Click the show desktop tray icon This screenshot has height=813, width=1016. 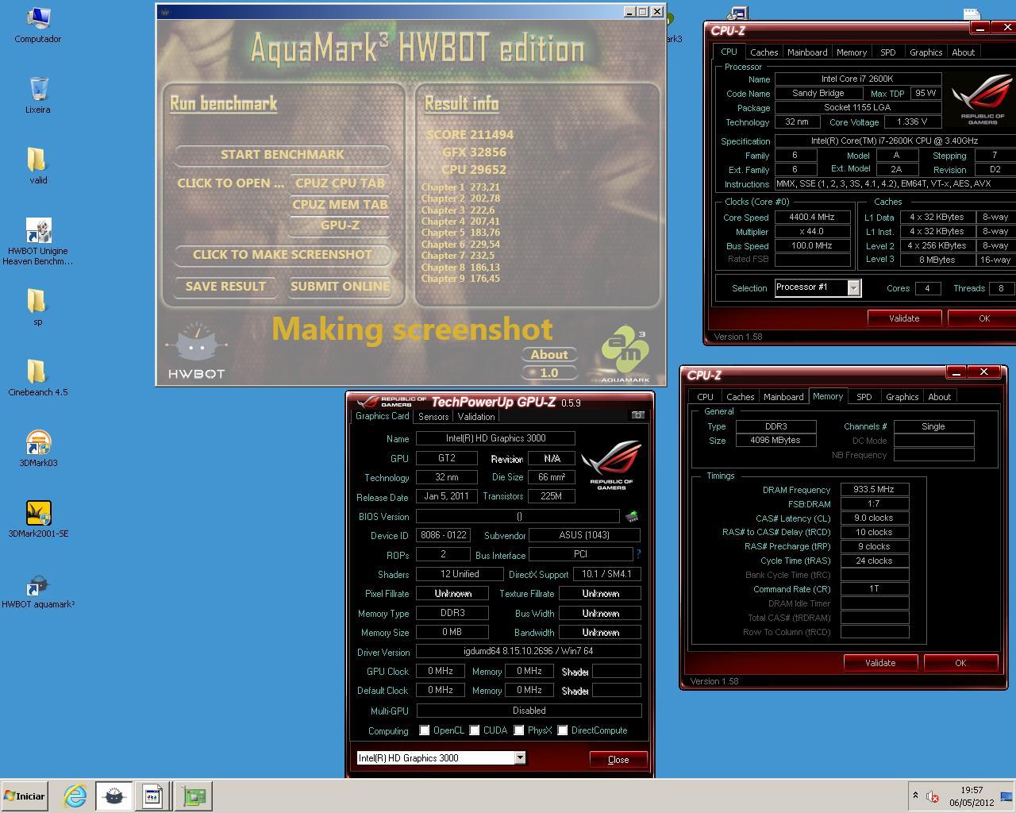click(1006, 796)
